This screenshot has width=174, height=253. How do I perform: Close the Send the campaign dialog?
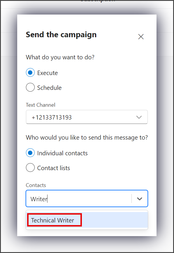[x=141, y=37]
